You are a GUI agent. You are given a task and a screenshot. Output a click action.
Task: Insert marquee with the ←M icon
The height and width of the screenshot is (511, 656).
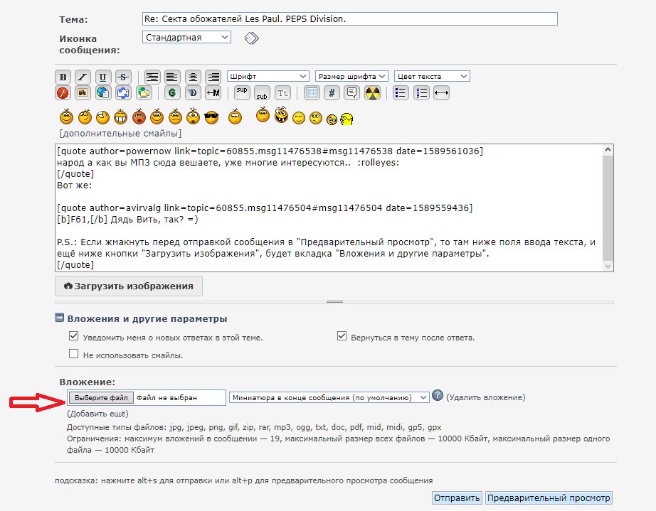[213, 93]
